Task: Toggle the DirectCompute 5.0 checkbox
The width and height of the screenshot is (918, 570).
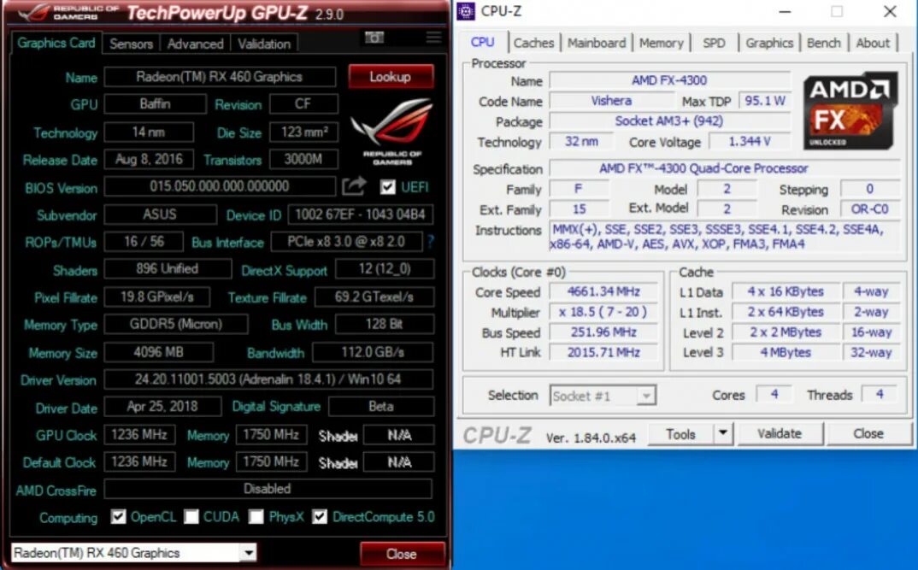Action: pos(320,517)
